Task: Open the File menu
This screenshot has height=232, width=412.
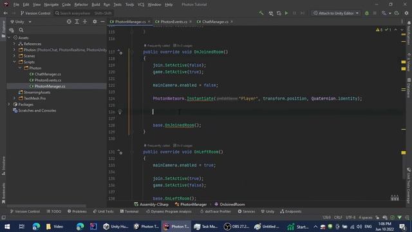Action: coord(16,5)
